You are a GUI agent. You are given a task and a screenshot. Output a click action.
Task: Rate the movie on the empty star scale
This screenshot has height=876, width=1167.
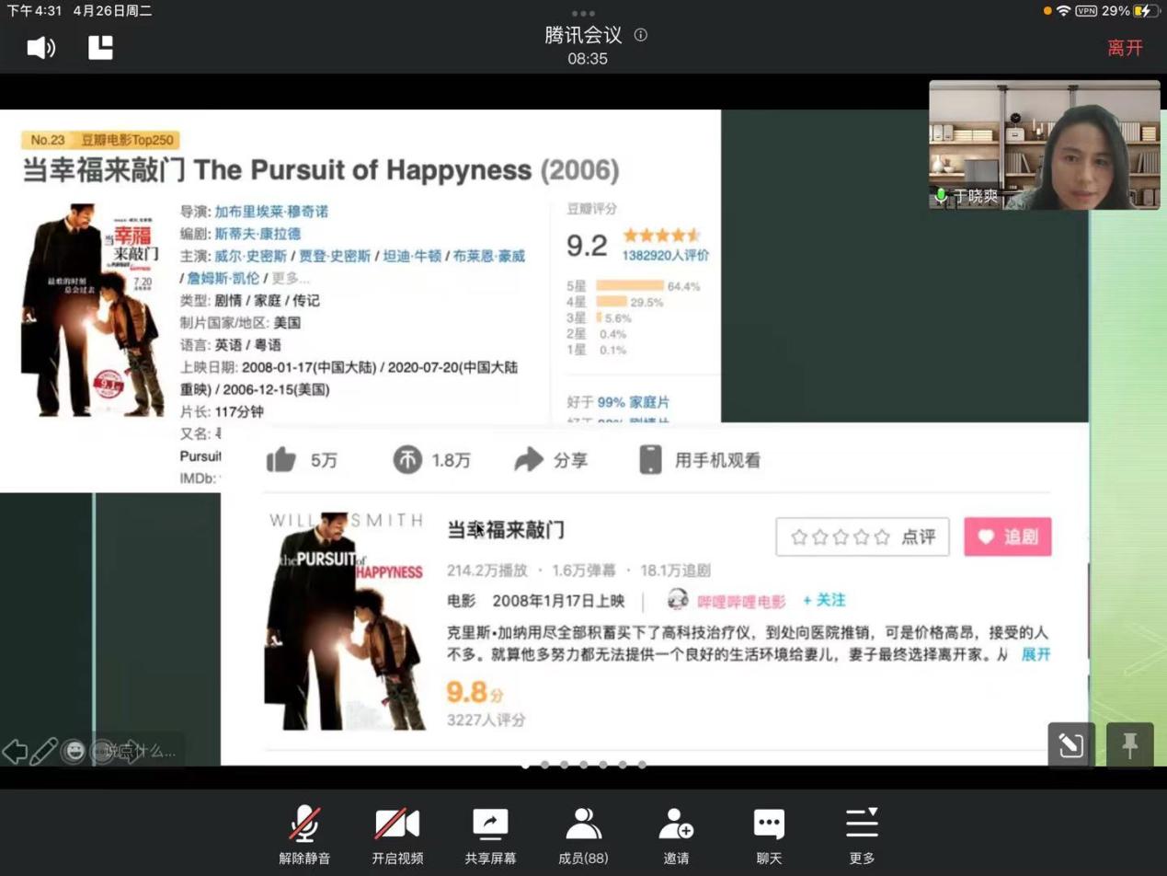[840, 536]
